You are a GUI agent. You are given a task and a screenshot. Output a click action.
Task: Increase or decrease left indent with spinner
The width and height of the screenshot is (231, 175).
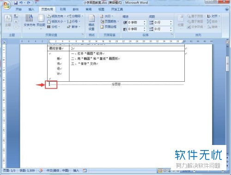(145, 23)
